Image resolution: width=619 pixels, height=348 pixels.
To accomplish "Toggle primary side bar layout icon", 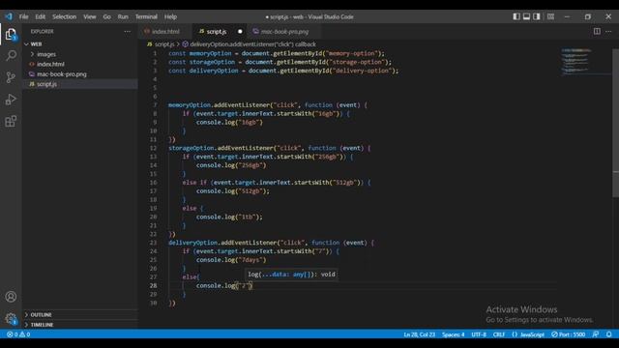I will 516,16.
